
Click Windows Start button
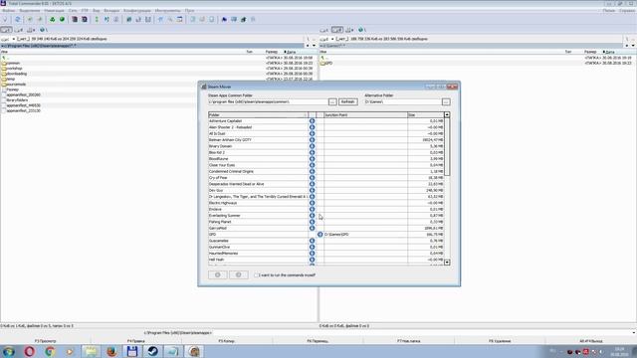[x=9, y=351]
